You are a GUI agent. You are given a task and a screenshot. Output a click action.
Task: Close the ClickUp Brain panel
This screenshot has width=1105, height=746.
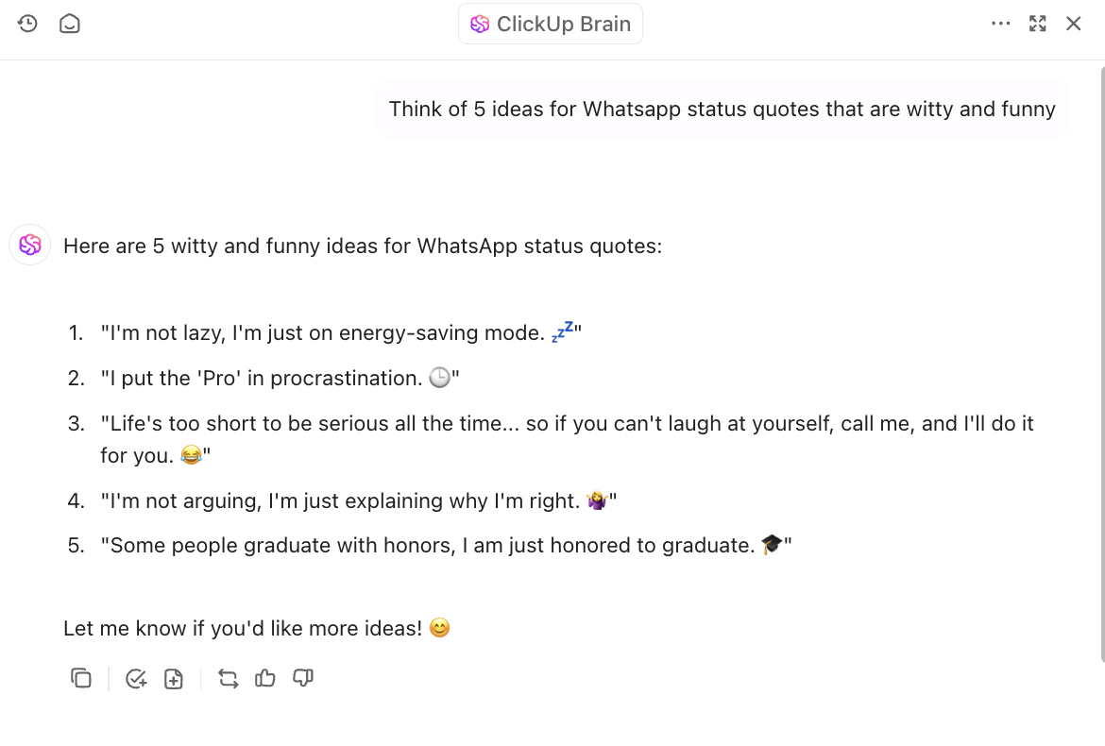(1074, 24)
